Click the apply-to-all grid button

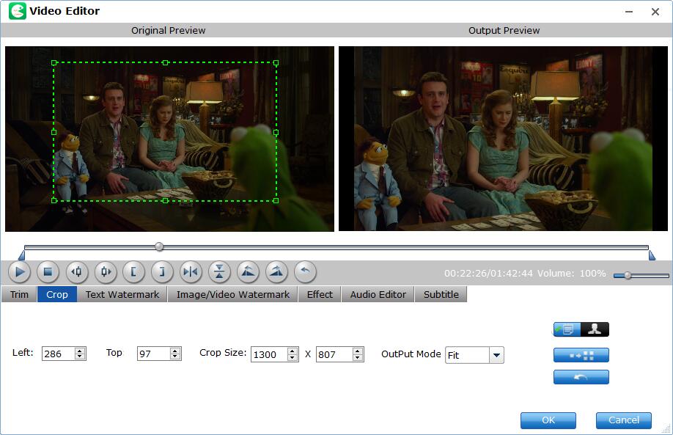click(581, 355)
